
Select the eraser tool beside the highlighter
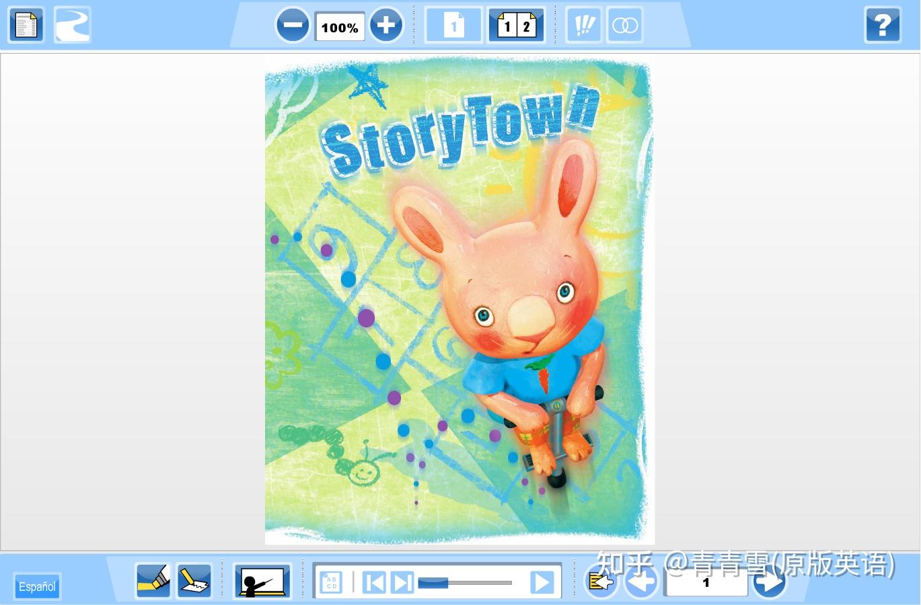[x=194, y=579]
